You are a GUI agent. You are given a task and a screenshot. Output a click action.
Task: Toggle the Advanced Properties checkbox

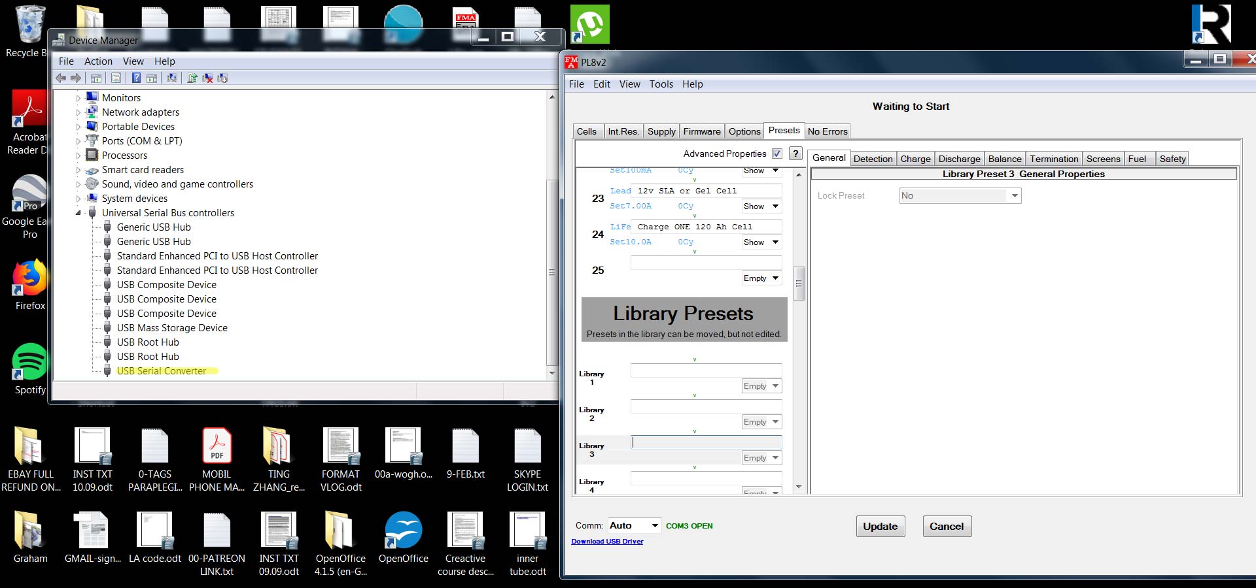[776, 154]
